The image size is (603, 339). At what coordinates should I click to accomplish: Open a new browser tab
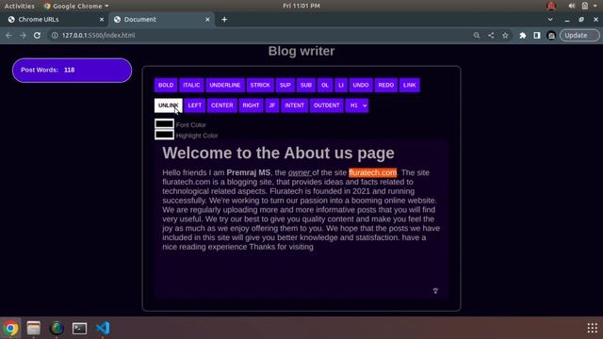pyautogui.click(x=224, y=19)
